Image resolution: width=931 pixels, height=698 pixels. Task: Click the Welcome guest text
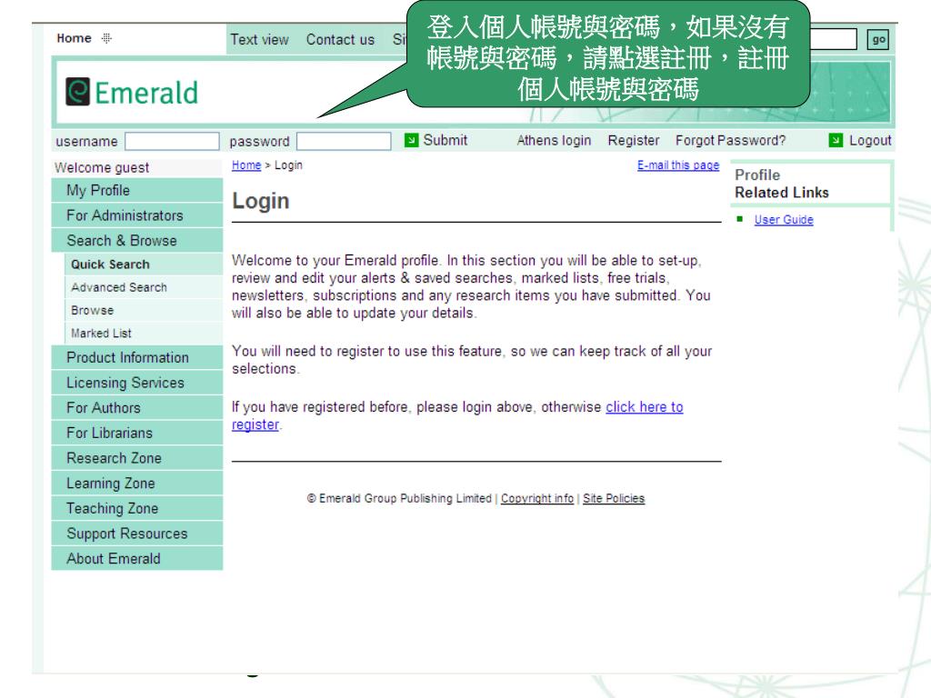click(102, 167)
